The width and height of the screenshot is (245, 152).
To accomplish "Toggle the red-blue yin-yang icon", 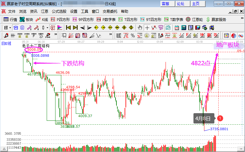I will pos(233,36).
